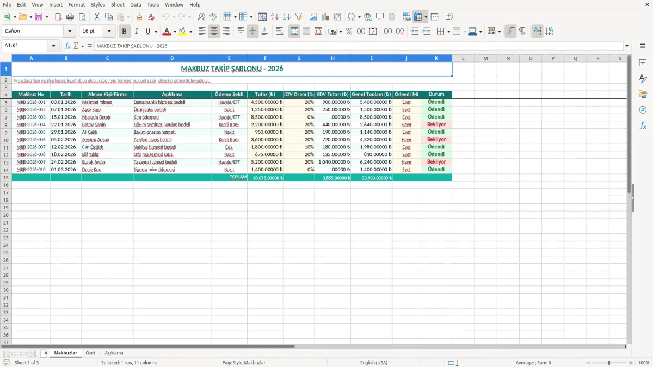Image resolution: width=653 pixels, height=367 pixels.
Task: Toggle print preview
Action: click(x=82, y=17)
